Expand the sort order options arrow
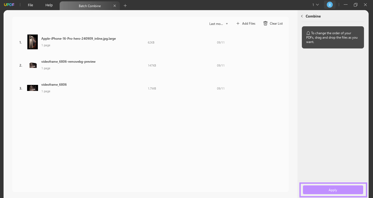This screenshot has width=373, height=198. [x=227, y=24]
